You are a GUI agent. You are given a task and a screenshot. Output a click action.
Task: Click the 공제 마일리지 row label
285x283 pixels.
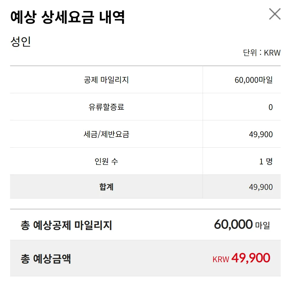pos(106,80)
